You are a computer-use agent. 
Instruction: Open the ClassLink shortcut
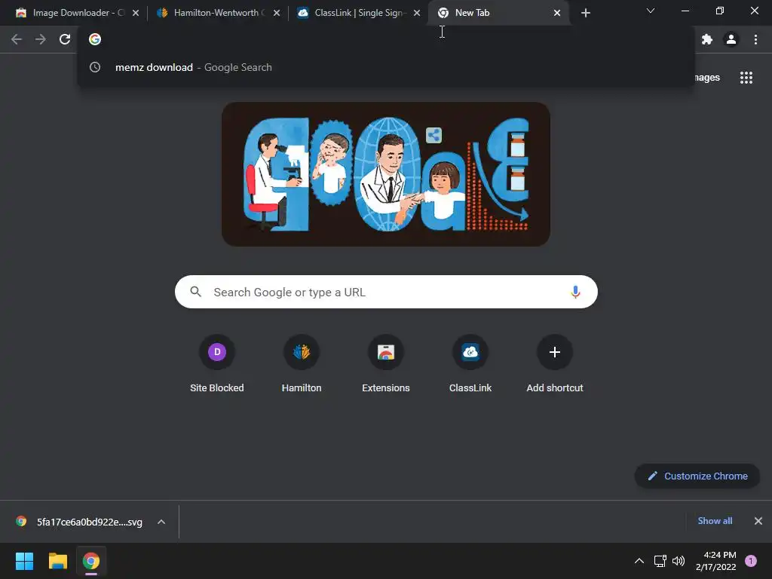tap(470, 363)
